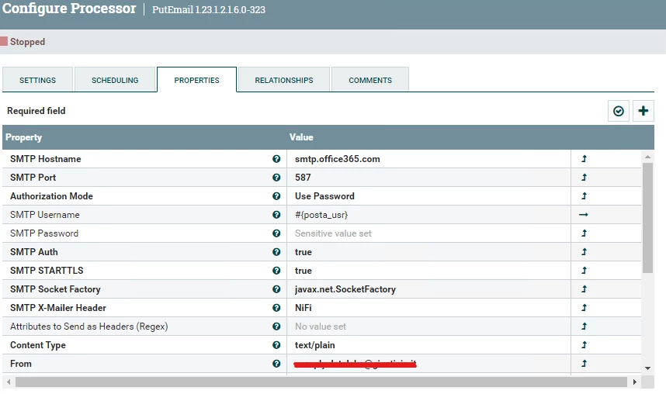Click the PutEmail version label in header
666x394 pixels.
209,10
